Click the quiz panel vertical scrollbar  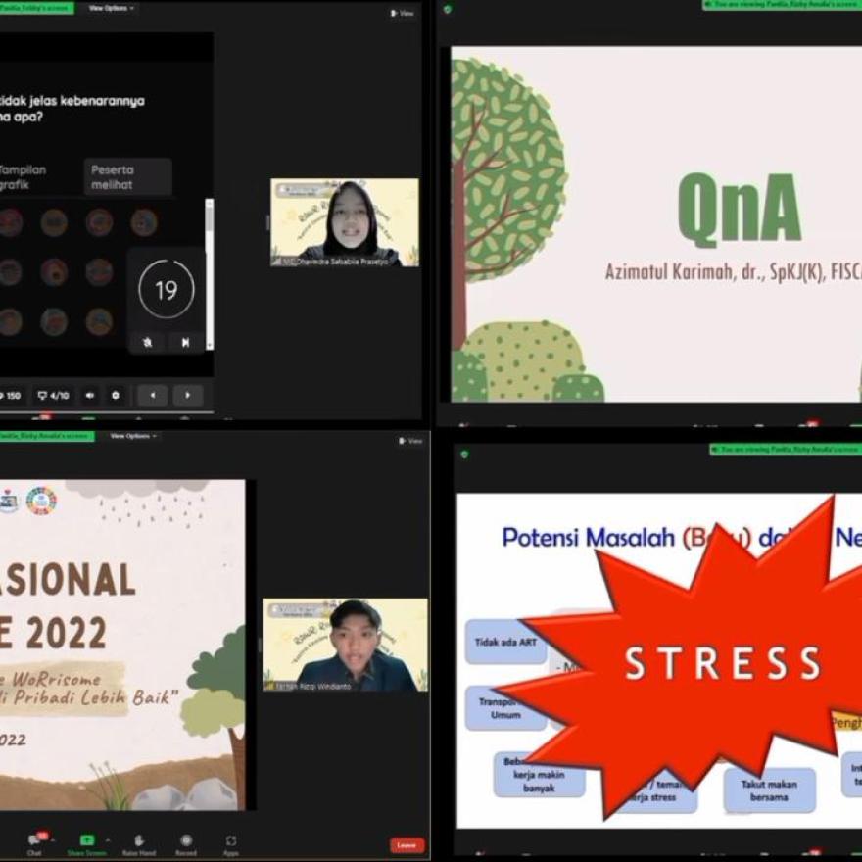pos(209,274)
